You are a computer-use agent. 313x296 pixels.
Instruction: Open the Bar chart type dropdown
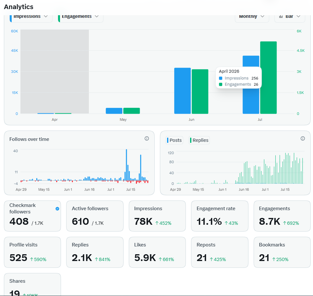[x=290, y=17]
